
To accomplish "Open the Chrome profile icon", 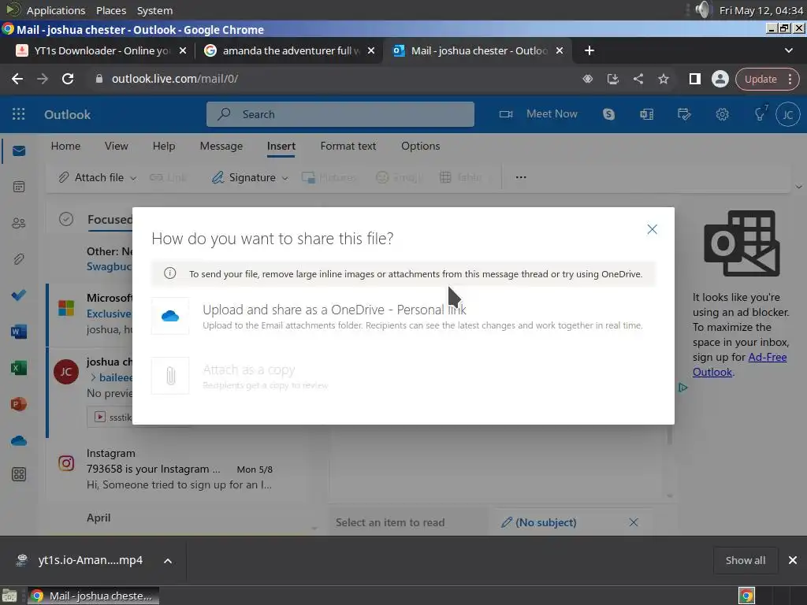I will tap(720, 79).
